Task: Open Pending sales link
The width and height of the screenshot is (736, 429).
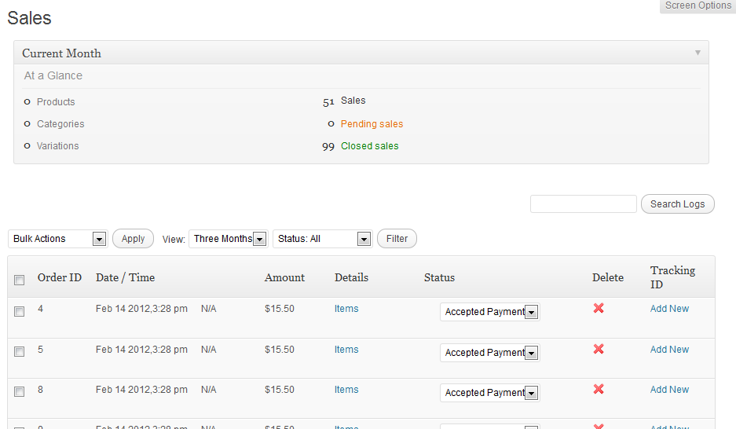Action: 372,124
